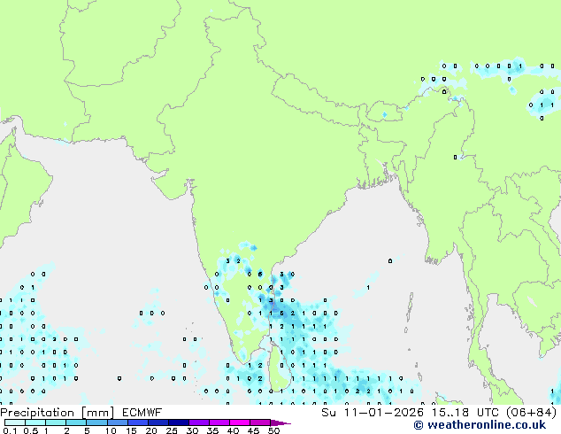Click the 0.1–0.5 mm legend swatch

pos(15,422)
